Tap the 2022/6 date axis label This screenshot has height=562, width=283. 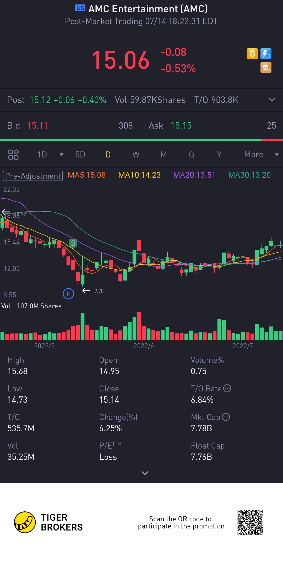coord(144,346)
